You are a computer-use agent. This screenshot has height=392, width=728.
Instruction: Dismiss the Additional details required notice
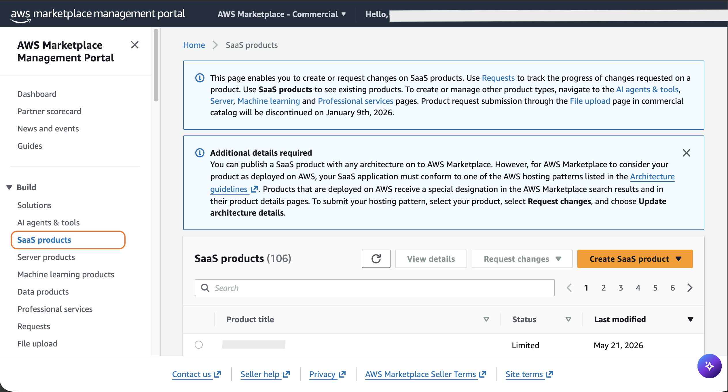point(687,153)
